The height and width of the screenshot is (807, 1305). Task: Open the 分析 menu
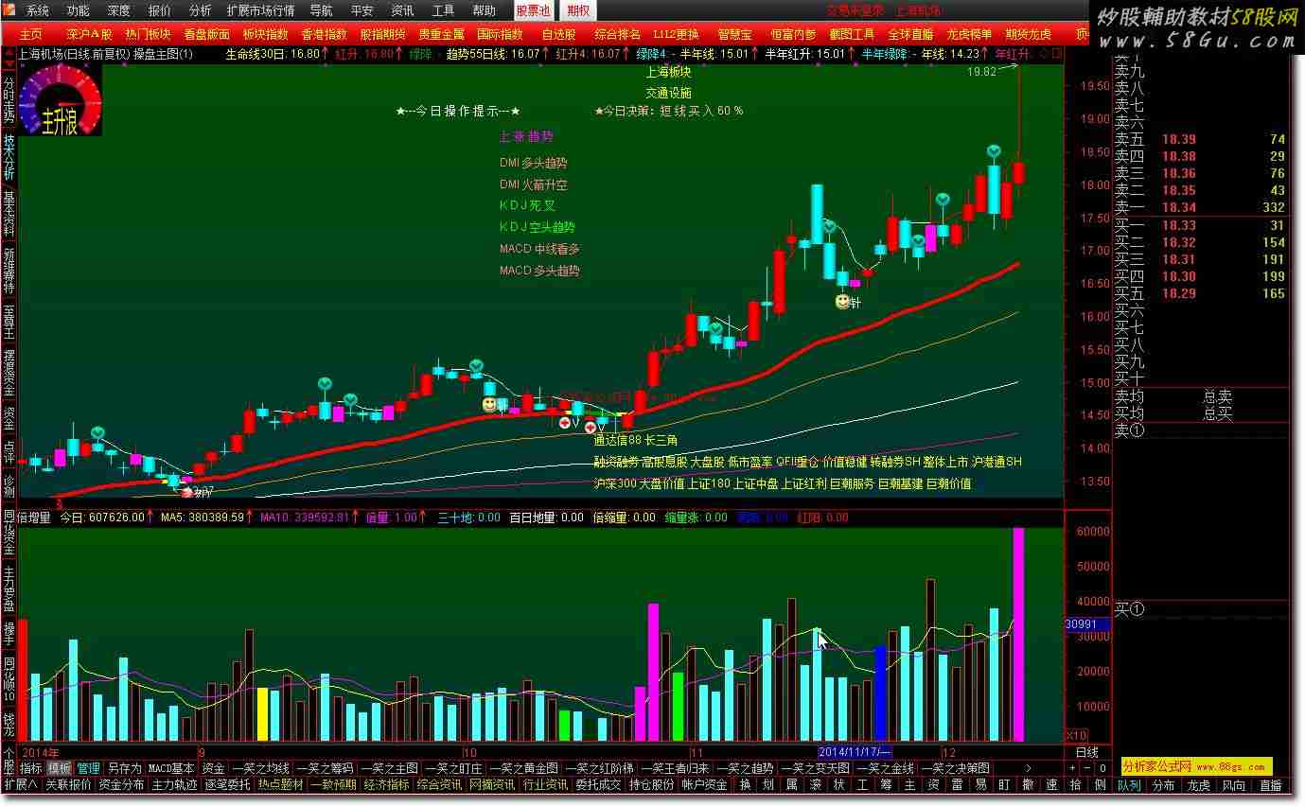point(200,10)
